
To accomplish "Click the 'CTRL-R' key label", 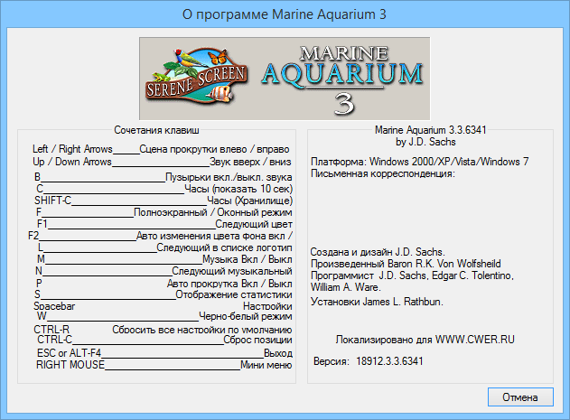I will (x=51, y=330).
